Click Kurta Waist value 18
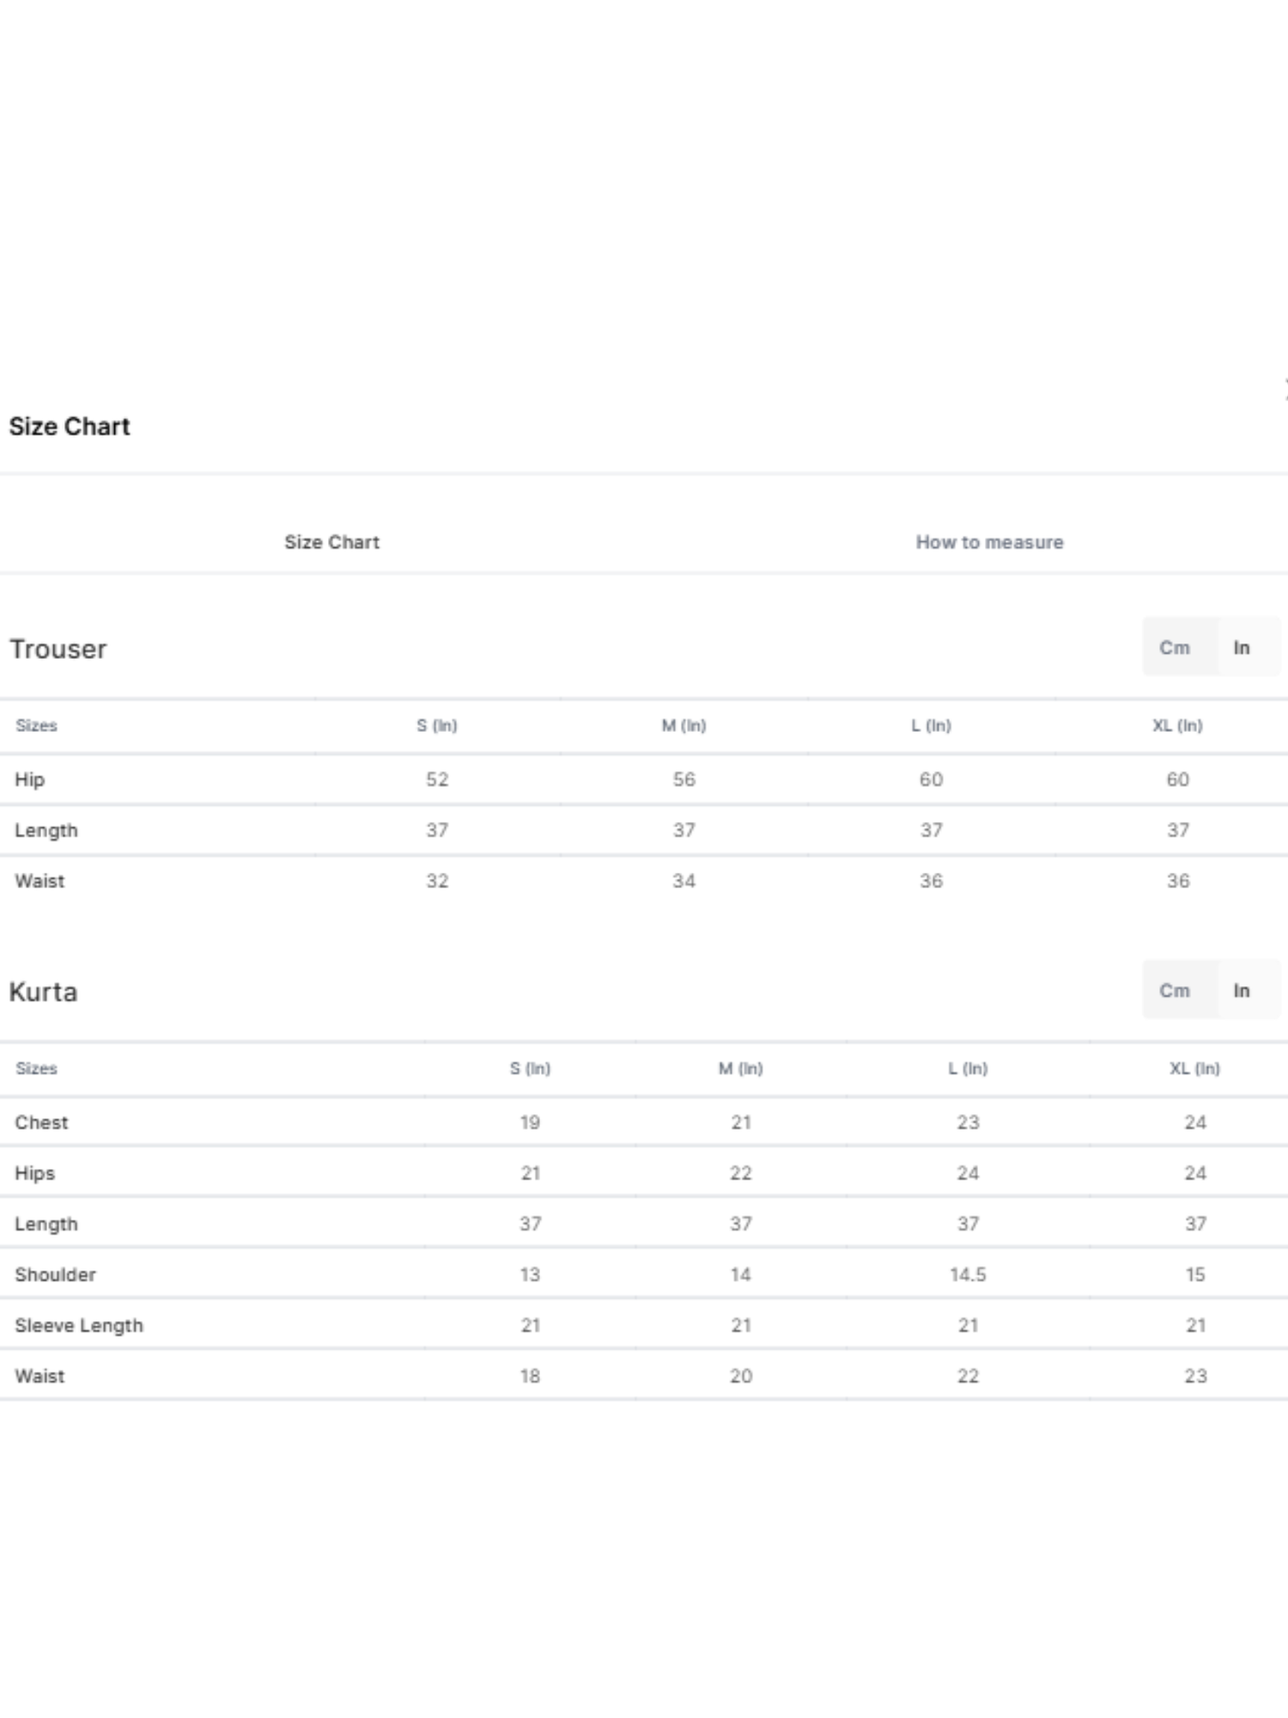The image size is (1288, 1718). (530, 1376)
